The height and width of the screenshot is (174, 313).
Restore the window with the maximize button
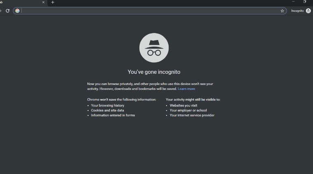click(305, 2)
